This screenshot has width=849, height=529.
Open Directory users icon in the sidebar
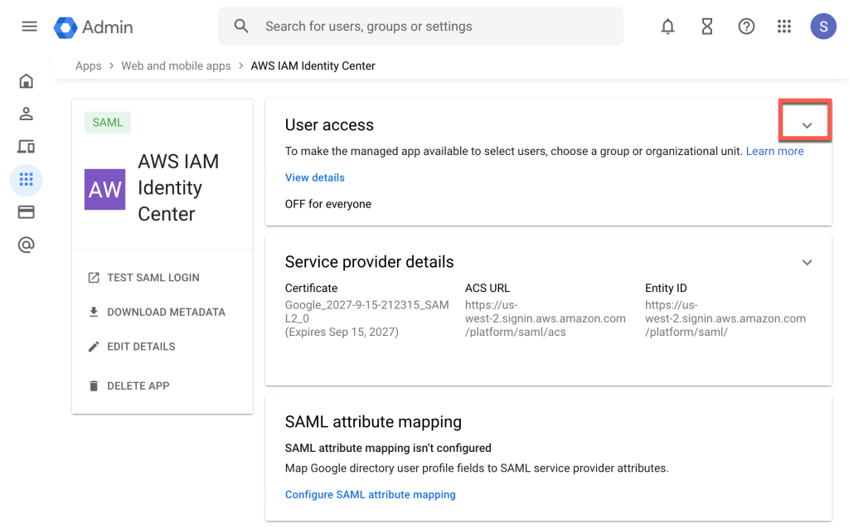(26, 114)
